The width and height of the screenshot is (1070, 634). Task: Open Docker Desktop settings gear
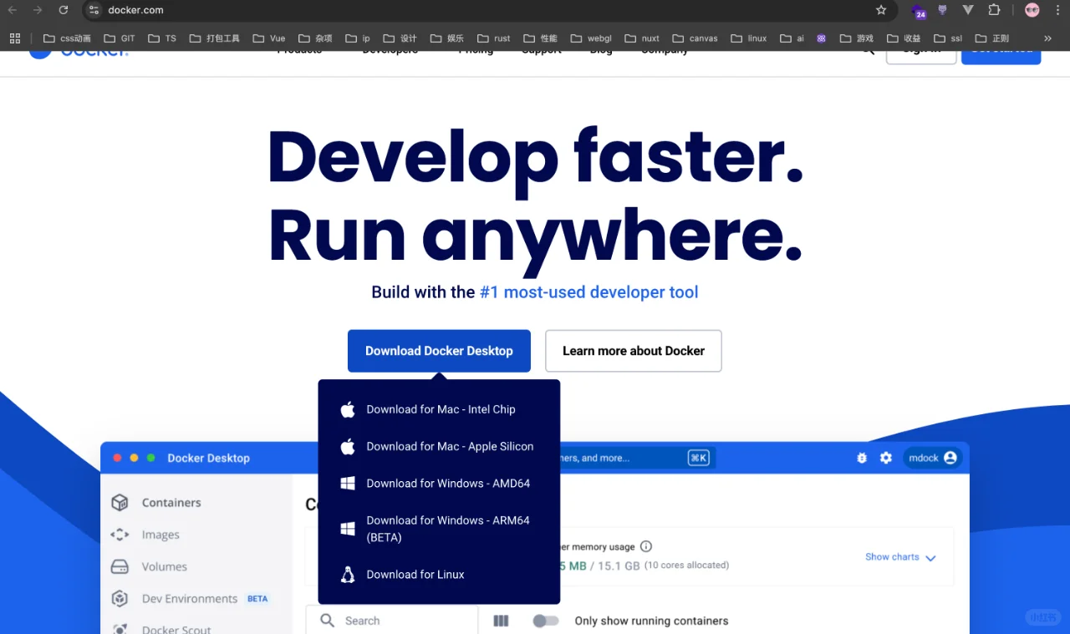pyautogui.click(x=886, y=458)
